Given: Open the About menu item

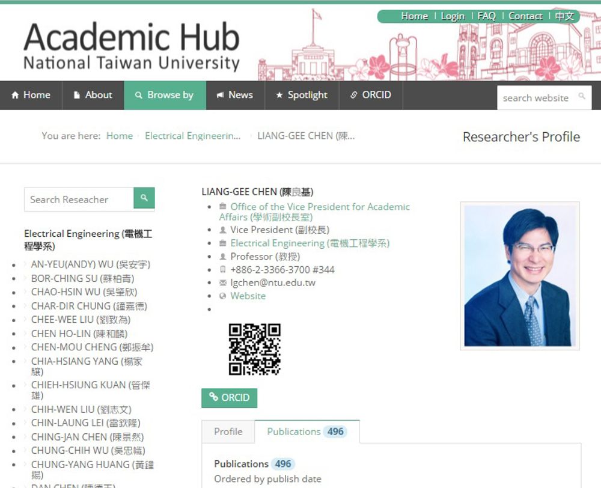Looking at the screenshot, I should pyautogui.click(x=93, y=95).
